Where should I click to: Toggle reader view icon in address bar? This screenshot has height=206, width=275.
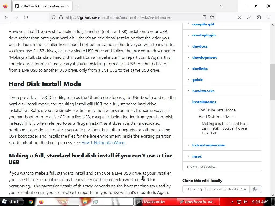tap(204, 17)
